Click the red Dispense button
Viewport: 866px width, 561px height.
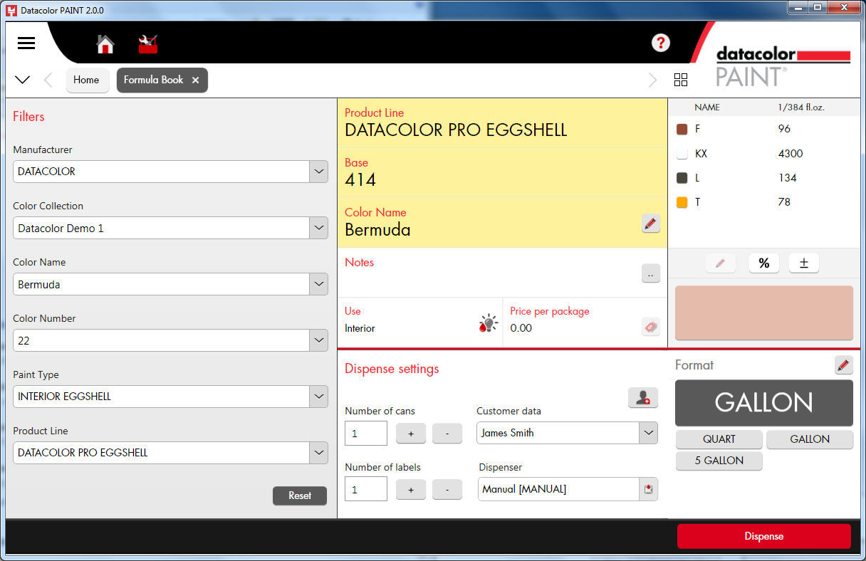tap(764, 536)
